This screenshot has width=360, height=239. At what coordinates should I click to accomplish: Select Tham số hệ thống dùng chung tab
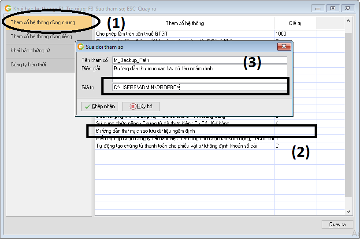(x=43, y=22)
